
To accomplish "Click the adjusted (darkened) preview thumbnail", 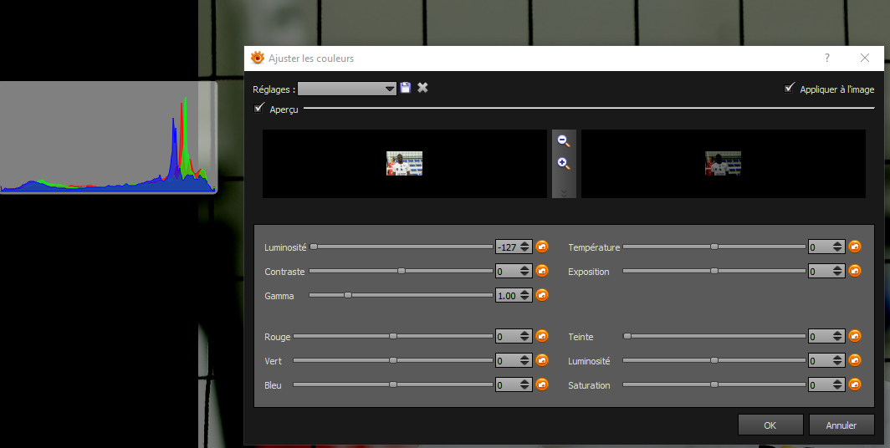I will pyautogui.click(x=723, y=163).
